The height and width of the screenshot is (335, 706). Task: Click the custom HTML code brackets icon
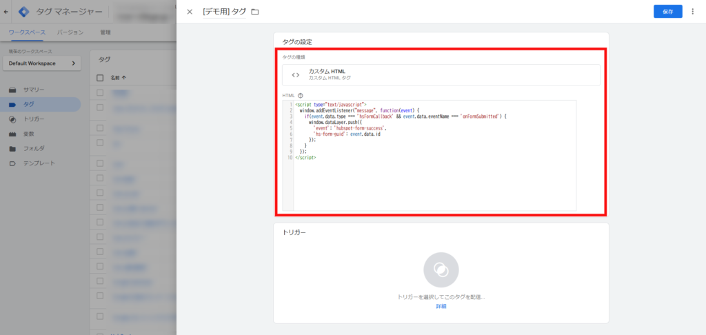pyautogui.click(x=295, y=74)
